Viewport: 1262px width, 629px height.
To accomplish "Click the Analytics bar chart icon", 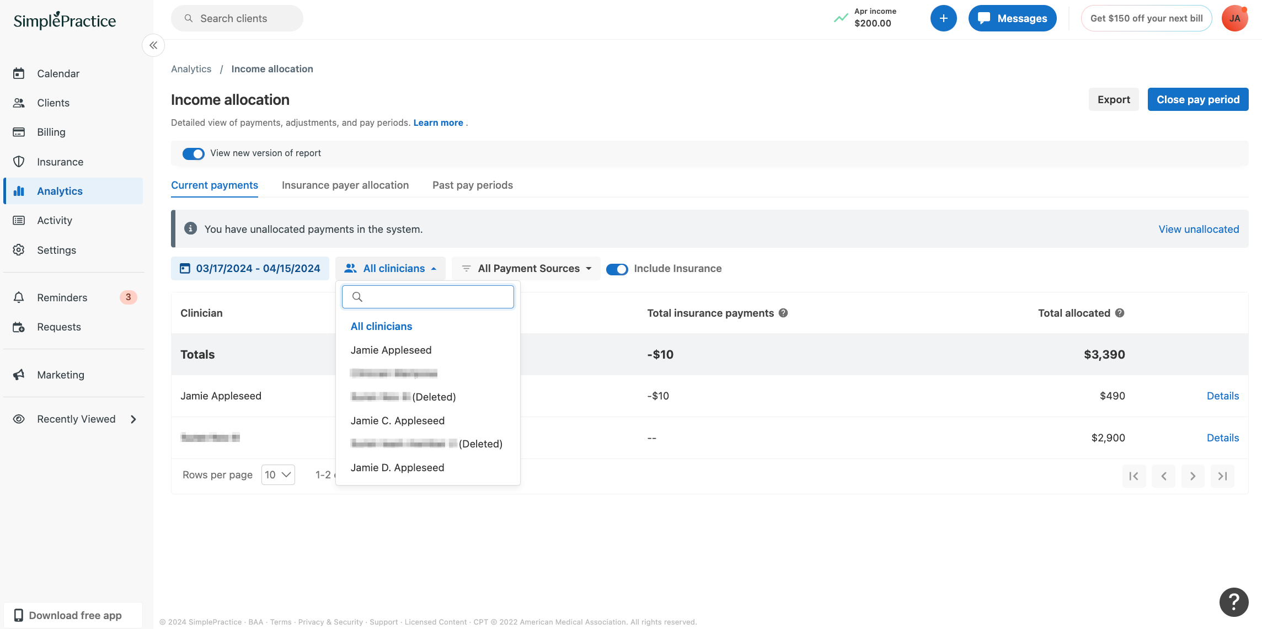I will tap(19, 191).
